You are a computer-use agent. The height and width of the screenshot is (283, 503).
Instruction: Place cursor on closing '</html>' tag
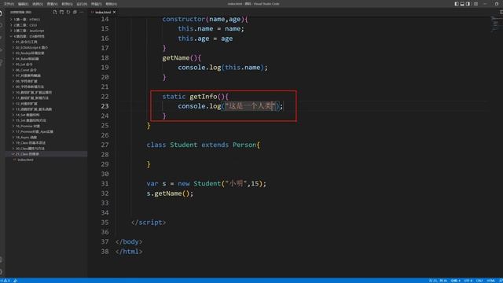click(129, 252)
